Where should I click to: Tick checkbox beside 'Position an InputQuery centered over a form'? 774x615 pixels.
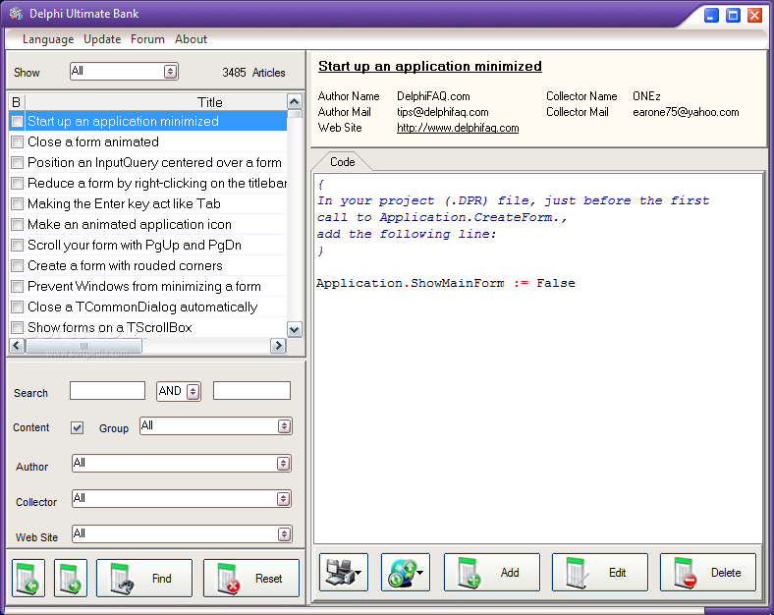(x=18, y=162)
